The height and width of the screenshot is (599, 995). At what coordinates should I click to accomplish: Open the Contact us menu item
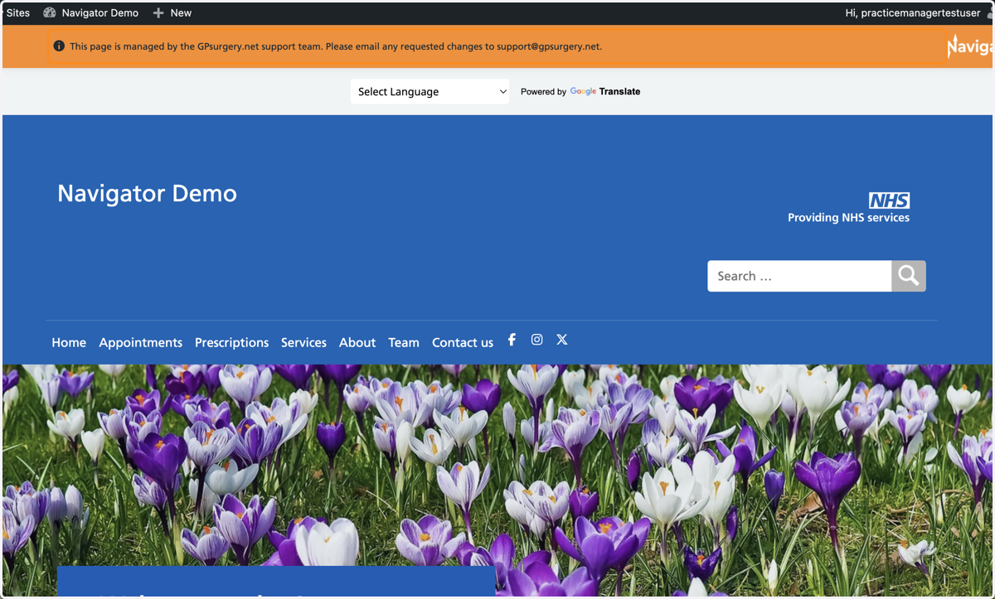[463, 342]
